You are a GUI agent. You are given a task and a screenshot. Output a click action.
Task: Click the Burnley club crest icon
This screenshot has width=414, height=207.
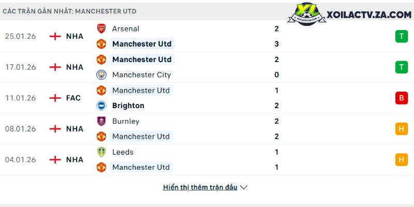click(x=101, y=121)
